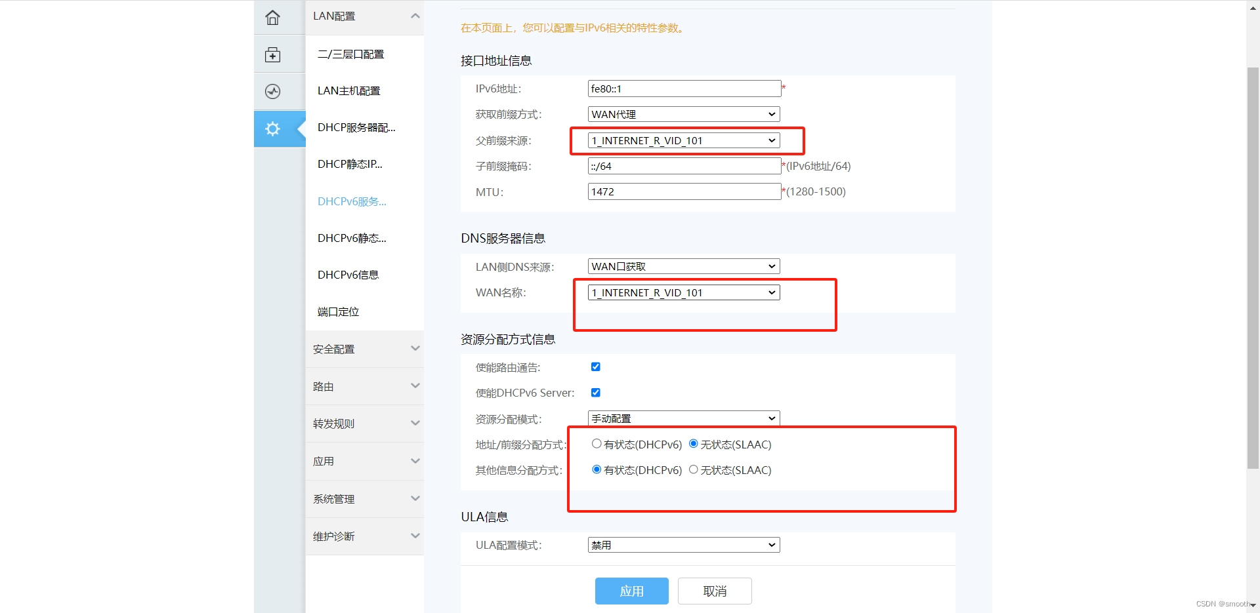Select the add-device icon in the sidebar

tap(272, 54)
